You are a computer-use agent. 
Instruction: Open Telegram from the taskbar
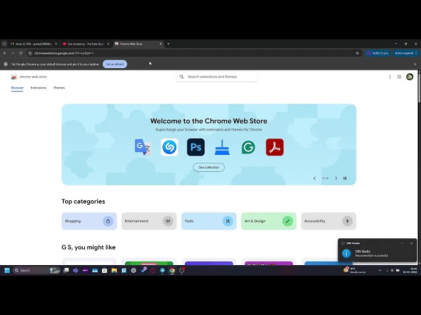(162, 270)
